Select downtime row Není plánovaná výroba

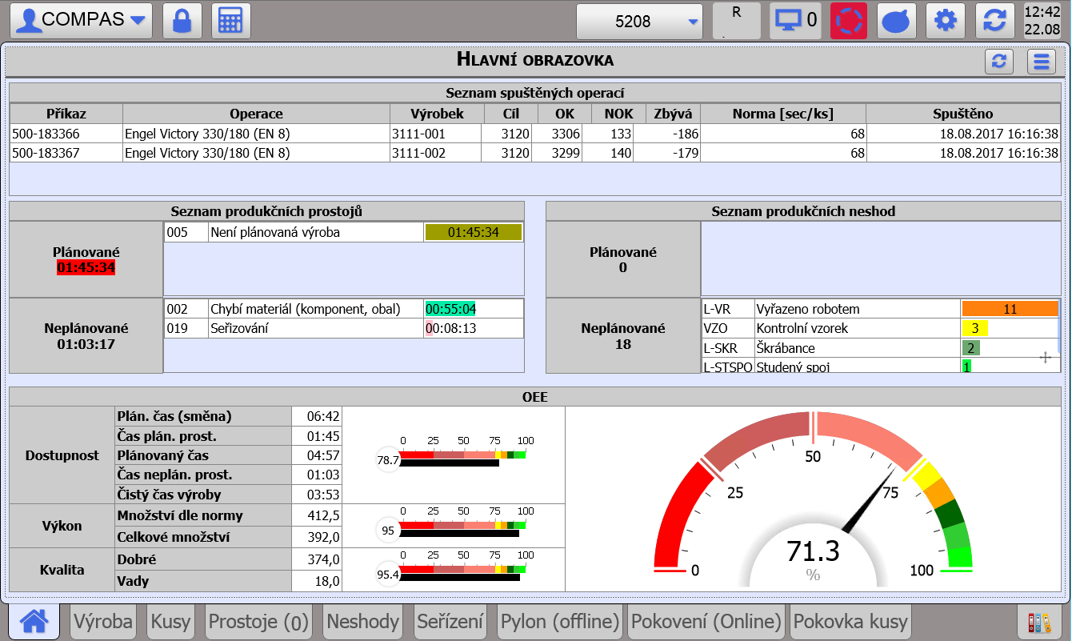click(x=344, y=232)
